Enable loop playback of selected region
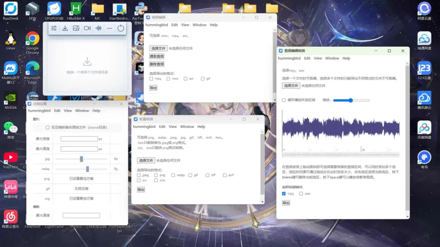 click(x=284, y=100)
